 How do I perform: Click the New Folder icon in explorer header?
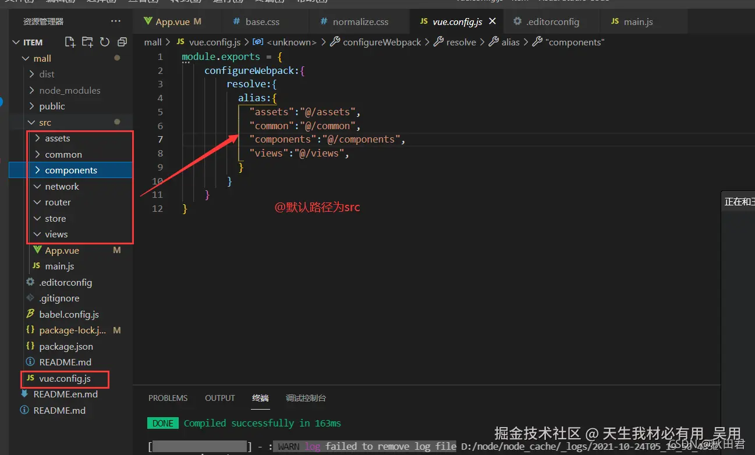pos(87,42)
